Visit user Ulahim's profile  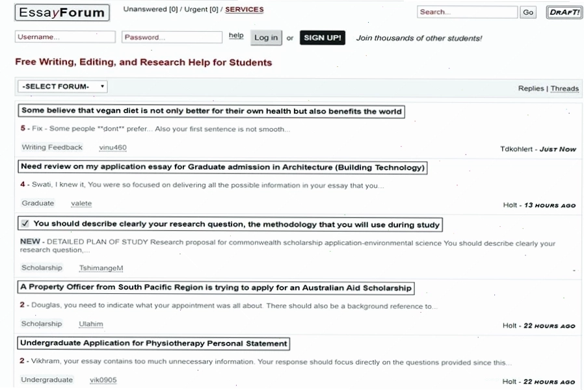pos(91,324)
